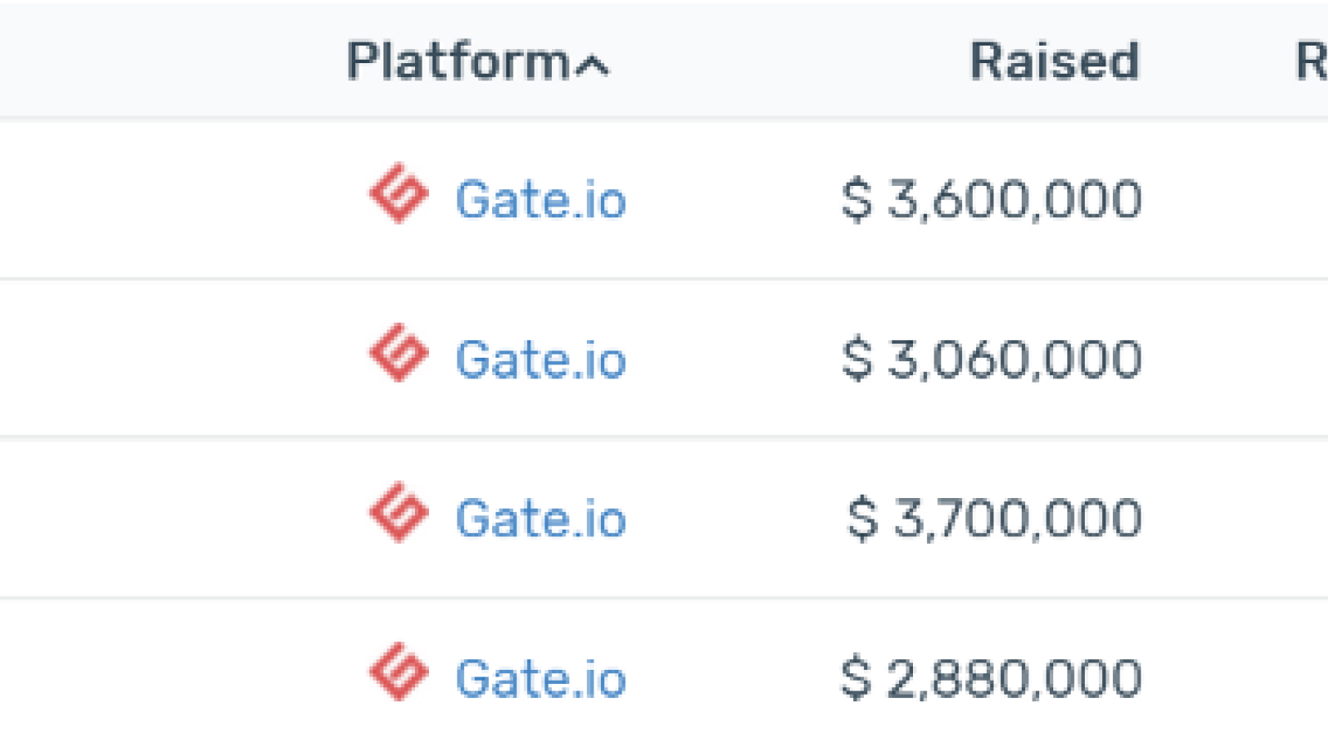The width and height of the screenshot is (1328, 747).
Task: Open the Gate.io link beside $ 3,700,000
Action: (540, 519)
